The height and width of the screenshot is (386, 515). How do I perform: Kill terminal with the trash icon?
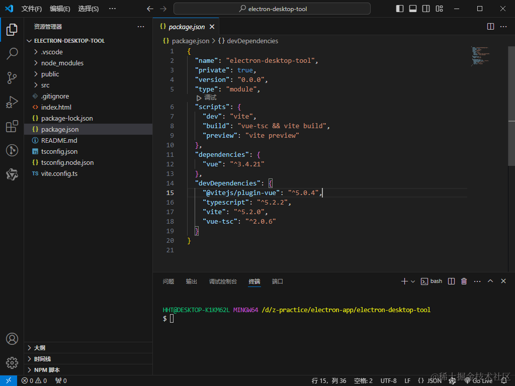point(464,281)
